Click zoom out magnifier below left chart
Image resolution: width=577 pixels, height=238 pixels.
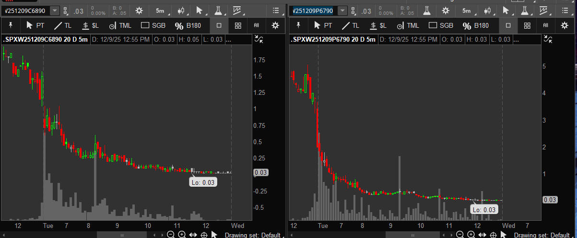(x=170, y=235)
